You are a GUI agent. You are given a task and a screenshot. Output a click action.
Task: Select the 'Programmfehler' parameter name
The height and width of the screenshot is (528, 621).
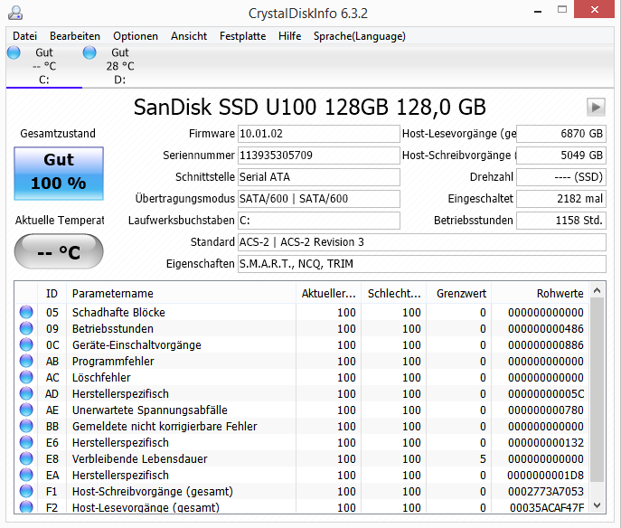113,362
